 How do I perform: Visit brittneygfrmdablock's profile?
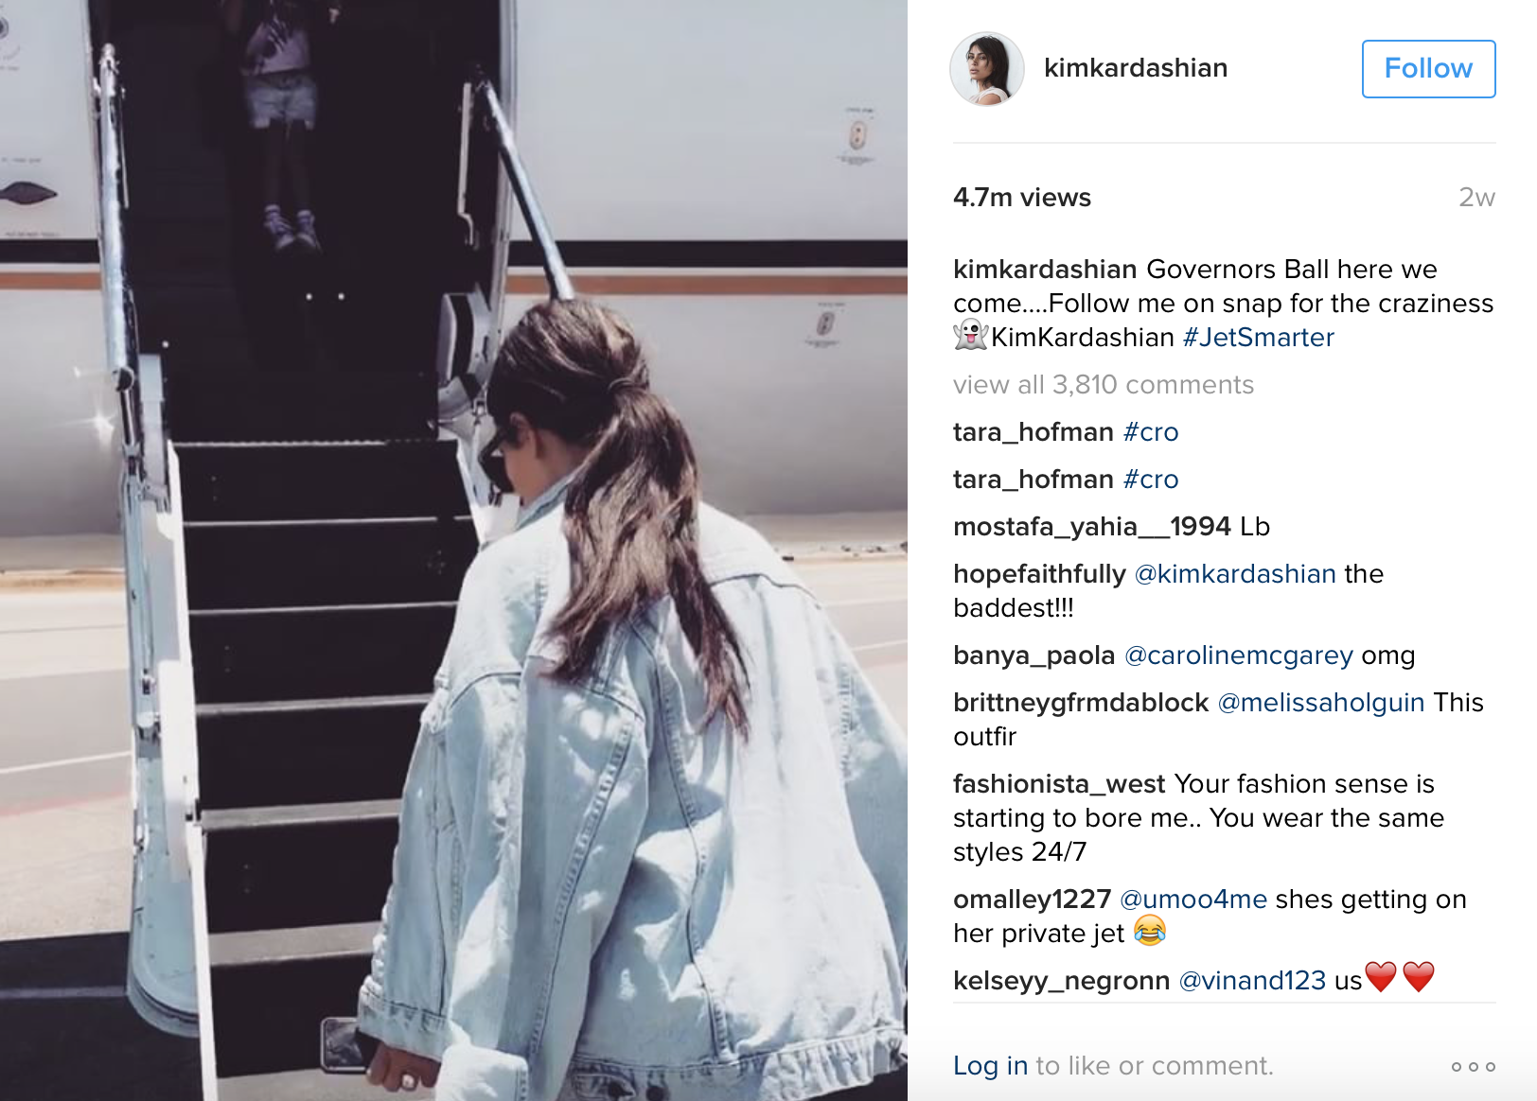[1081, 702]
